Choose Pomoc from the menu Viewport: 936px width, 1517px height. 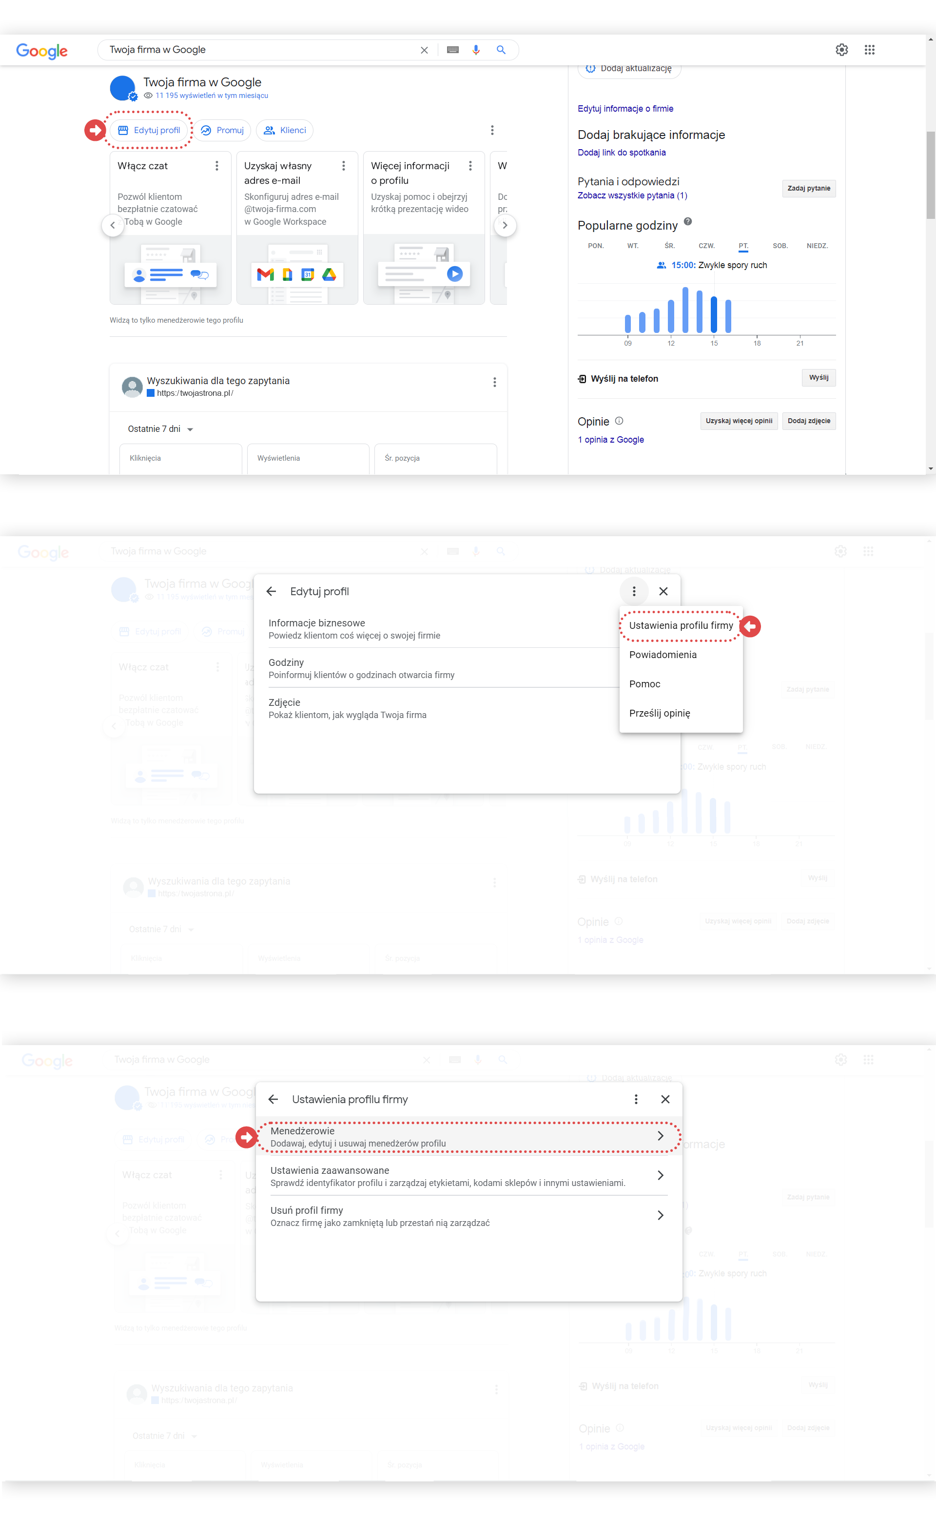point(681,684)
